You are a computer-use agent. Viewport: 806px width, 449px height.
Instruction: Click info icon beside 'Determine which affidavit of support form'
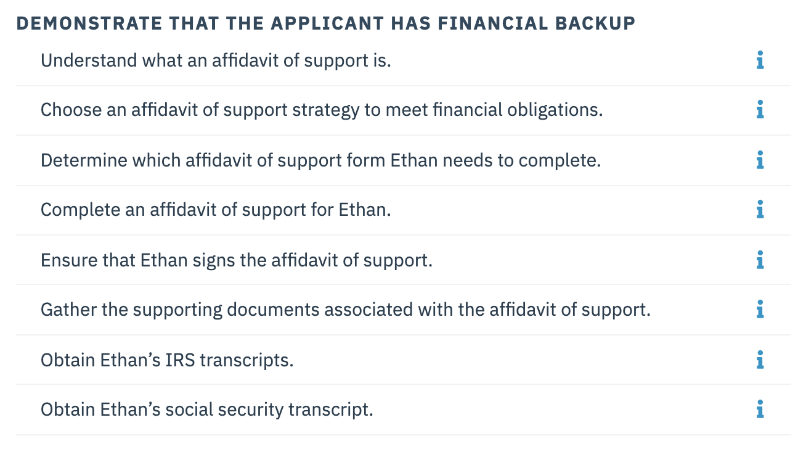(x=760, y=160)
